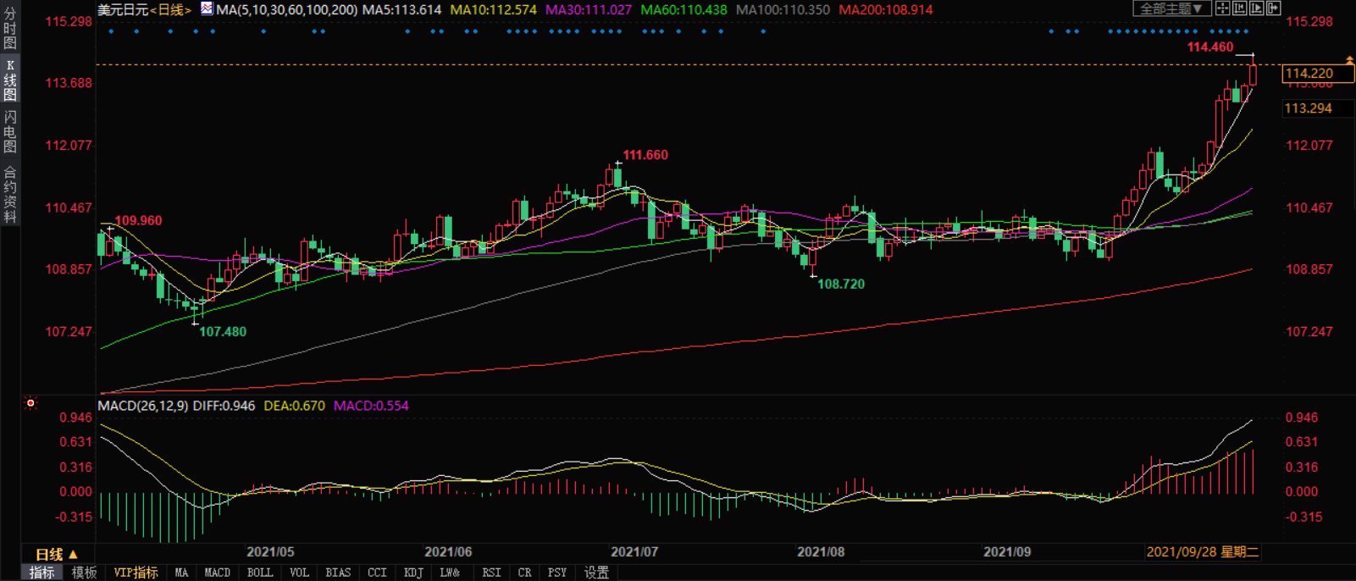Click the MA indicator chart icon
This screenshot has height=581, width=1356.
[207, 9]
